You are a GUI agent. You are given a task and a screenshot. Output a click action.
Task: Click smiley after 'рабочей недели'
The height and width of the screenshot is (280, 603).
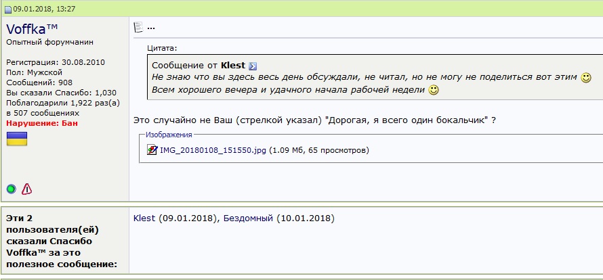(x=434, y=91)
